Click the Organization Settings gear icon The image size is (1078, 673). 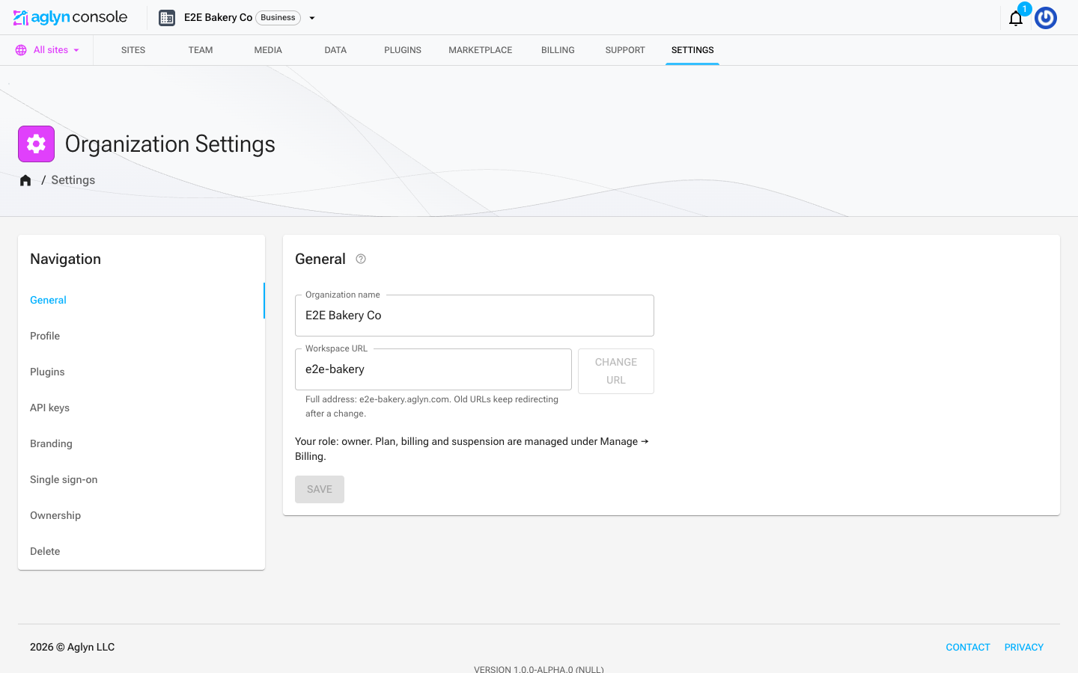coord(36,144)
